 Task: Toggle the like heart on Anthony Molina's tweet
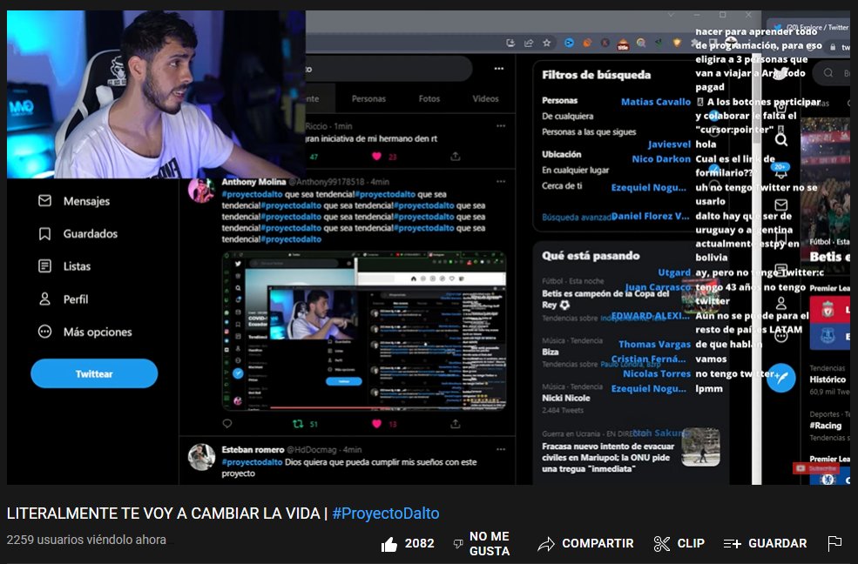pyautogui.click(x=376, y=424)
